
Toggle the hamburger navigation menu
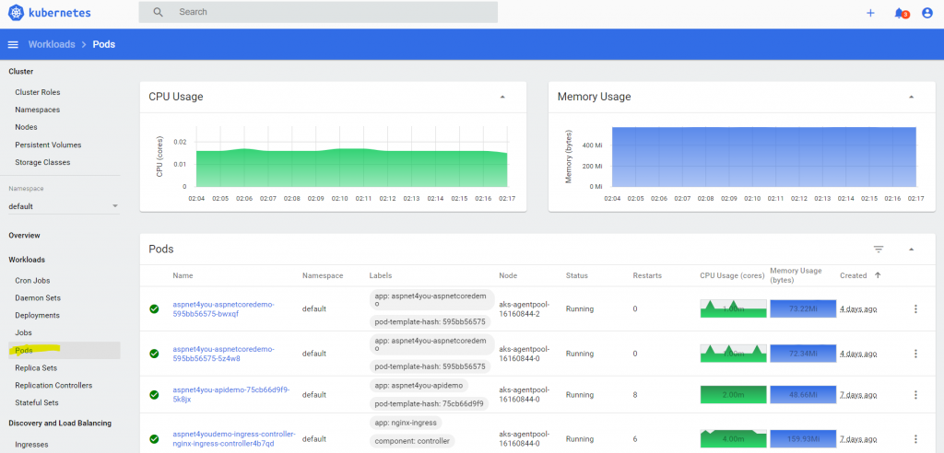click(13, 44)
